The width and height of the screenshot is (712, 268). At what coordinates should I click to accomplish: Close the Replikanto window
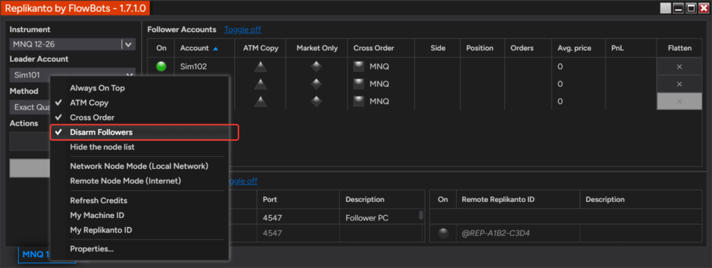click(x=704, y=8)
